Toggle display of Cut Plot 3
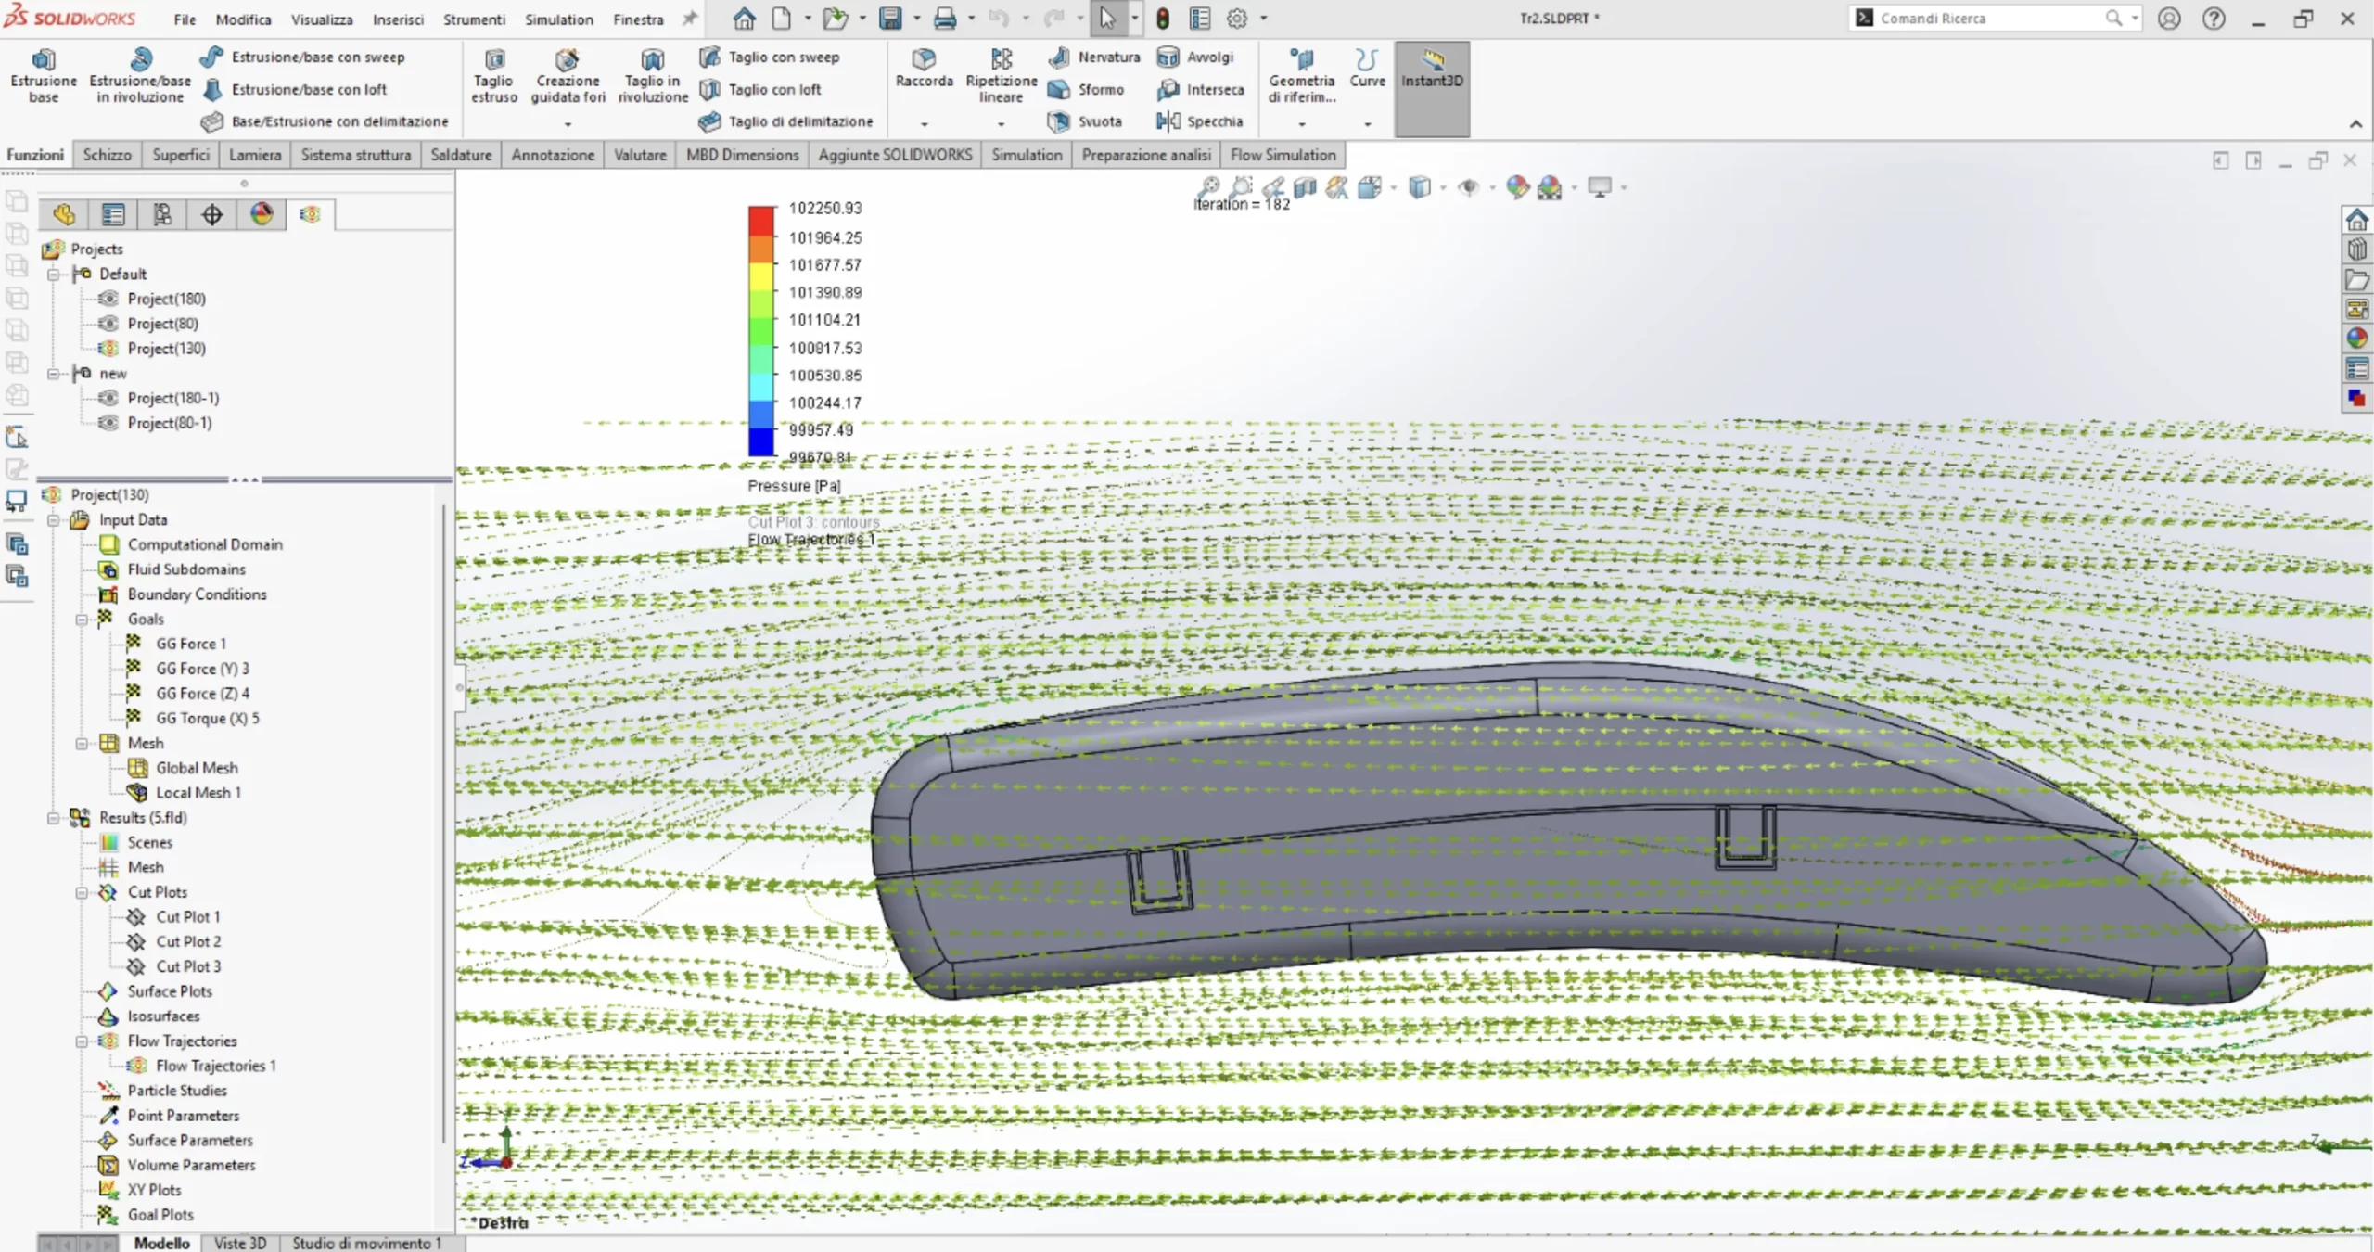The width and height of the screenshot is (2374, 1252). point(187,966)
